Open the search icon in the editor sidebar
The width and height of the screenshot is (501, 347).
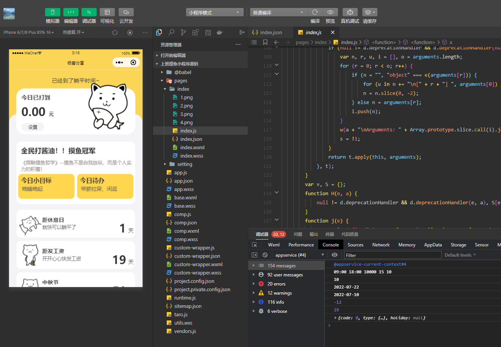(x=171, y=33)
